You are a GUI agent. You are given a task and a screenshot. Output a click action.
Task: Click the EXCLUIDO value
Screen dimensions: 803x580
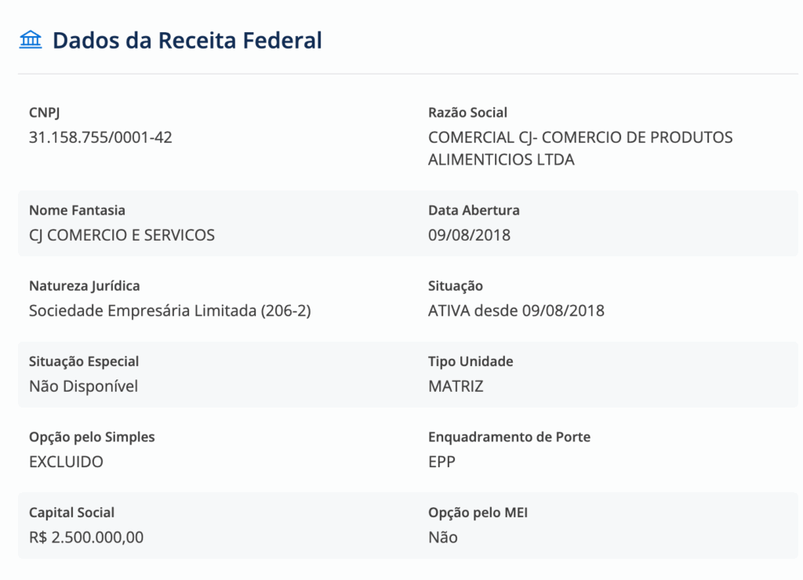[x=66, y=462]
